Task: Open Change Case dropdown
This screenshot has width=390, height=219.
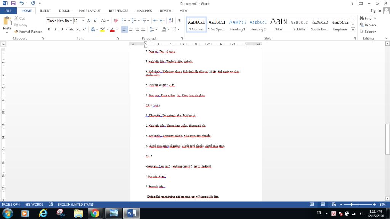Action: (105, 21)
